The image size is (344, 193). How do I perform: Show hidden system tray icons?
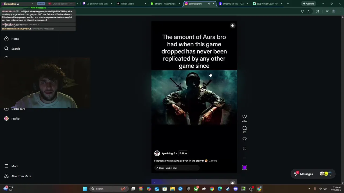[309, 189]
